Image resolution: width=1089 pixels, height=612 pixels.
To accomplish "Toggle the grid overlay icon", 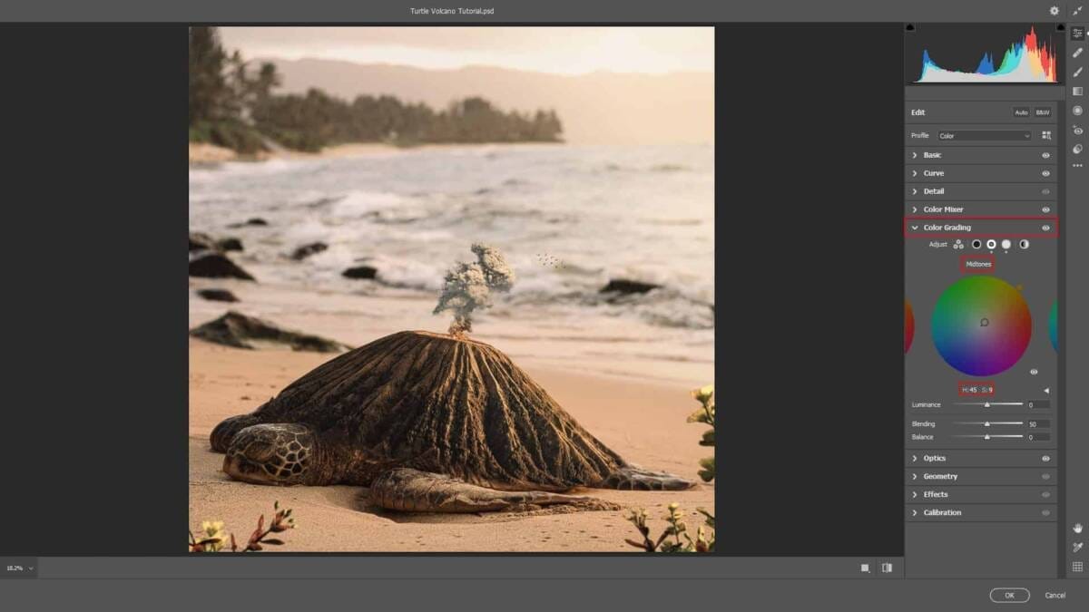I will [1077, 567].
